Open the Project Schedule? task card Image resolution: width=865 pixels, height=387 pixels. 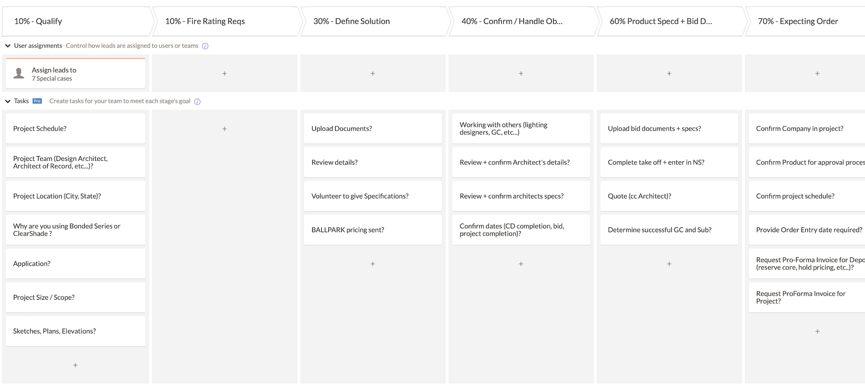point(76,128)
